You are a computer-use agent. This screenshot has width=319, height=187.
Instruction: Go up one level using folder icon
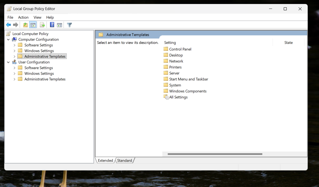point(25,25)
